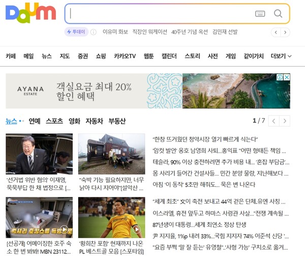Open headline about 청약시장 열기
305x256 pixels.
[x=205, y=139]
